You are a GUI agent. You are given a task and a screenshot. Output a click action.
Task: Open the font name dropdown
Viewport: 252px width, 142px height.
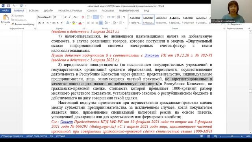[52, 17]
